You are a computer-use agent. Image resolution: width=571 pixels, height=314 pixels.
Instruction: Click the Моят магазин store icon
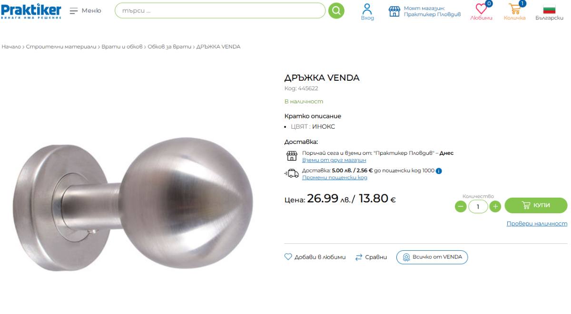[x=394, y=11]
